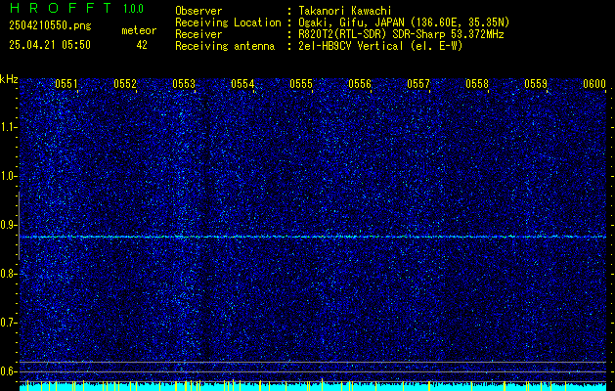Image resolution: width=615 pixels, height=391 pixels.
Task: Click the 0.6 kHz frequency axis label
Action: coord(8,371)
